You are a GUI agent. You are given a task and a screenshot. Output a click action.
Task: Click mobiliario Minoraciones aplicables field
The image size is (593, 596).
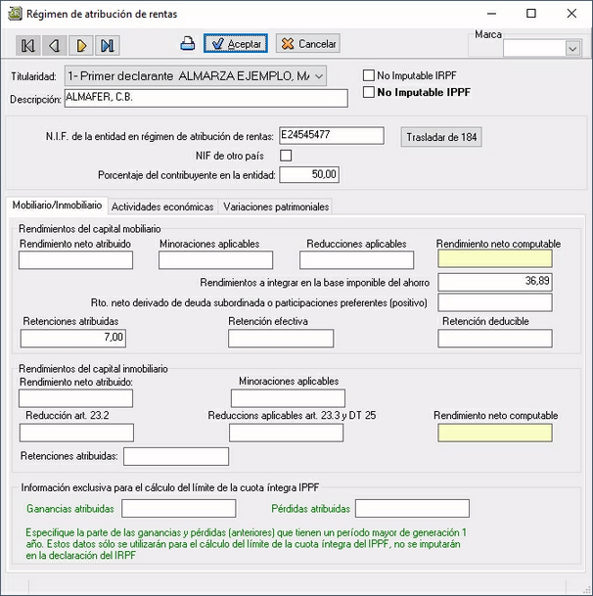click(x=215, y=260)
